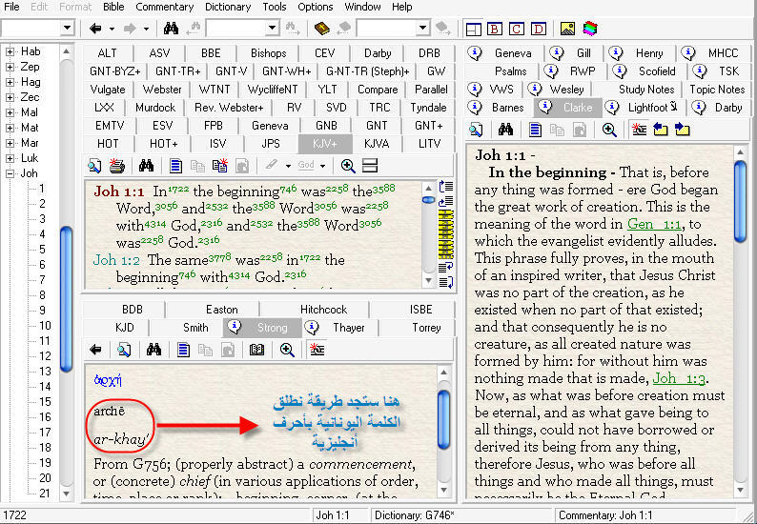The height and width of the screenshot is (524, 757).
Task: Click the first yellow folder icon in commentary toolbar
Action: tap(660, 130)
